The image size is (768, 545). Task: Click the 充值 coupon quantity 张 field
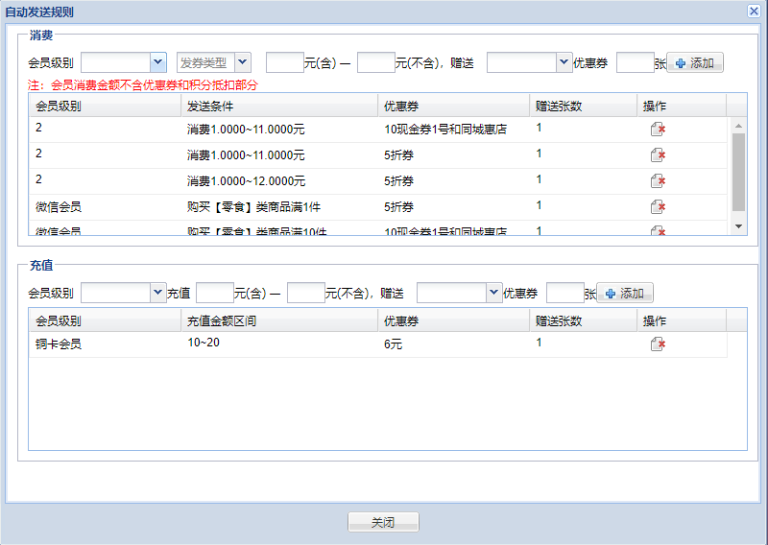[x=564, y=293]
